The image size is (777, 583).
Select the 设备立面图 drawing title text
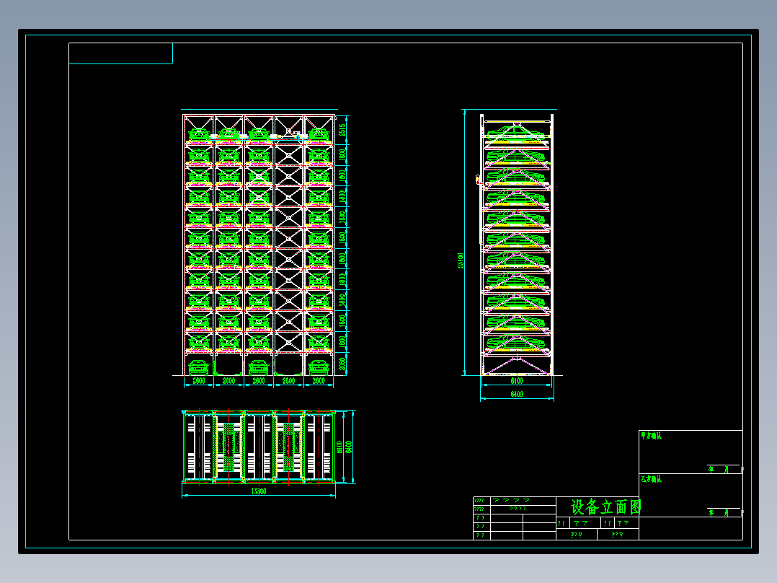[606, 507]
